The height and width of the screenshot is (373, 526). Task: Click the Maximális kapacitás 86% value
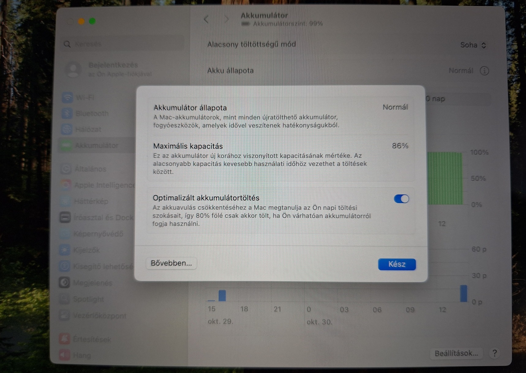[x=400, y=146]
